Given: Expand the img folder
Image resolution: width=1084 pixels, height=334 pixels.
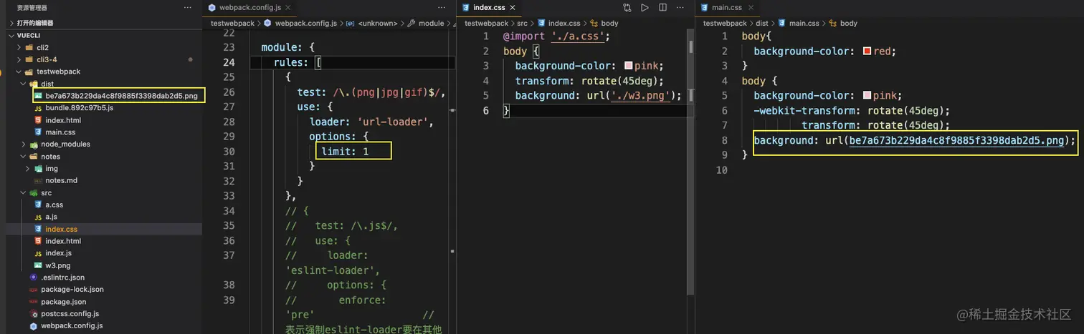Looking at the screenshot, I should [29, 169].
